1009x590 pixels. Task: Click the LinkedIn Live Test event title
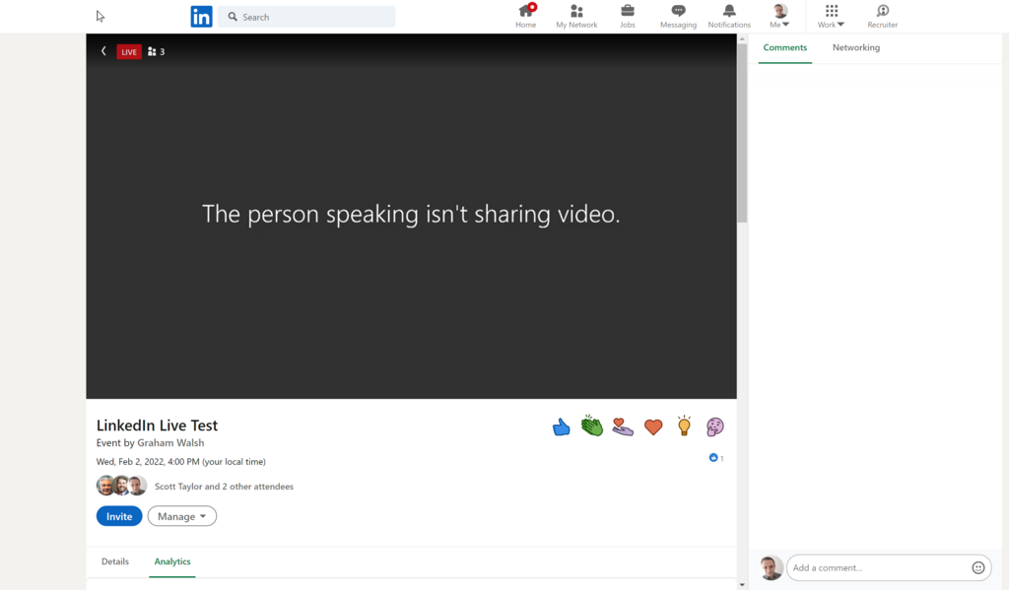tap(157, 426)
